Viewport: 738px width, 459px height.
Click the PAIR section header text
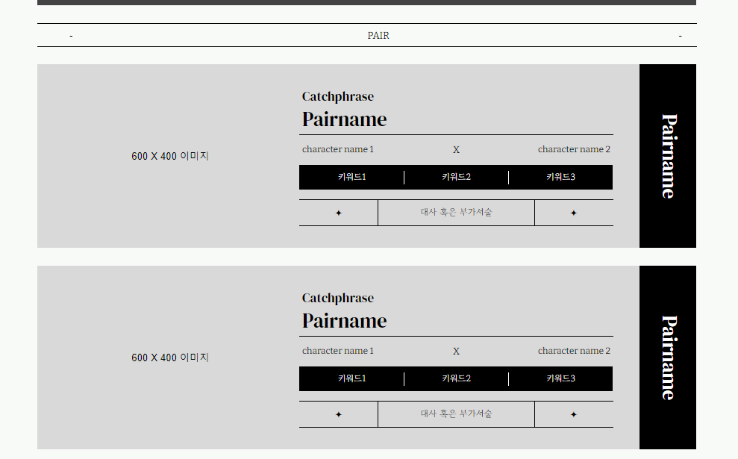pos(378,36)
